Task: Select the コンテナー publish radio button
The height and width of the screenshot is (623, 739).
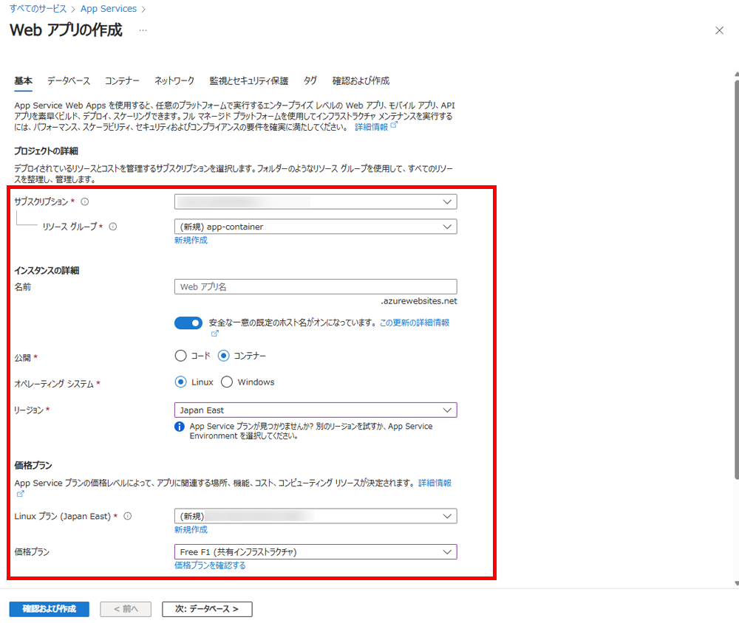Action: (223, 356)
